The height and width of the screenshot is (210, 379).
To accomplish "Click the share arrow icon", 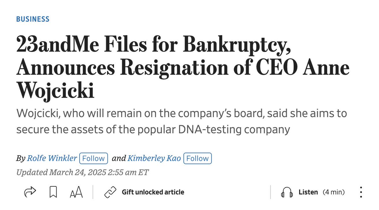I will [x=30, y=192].
